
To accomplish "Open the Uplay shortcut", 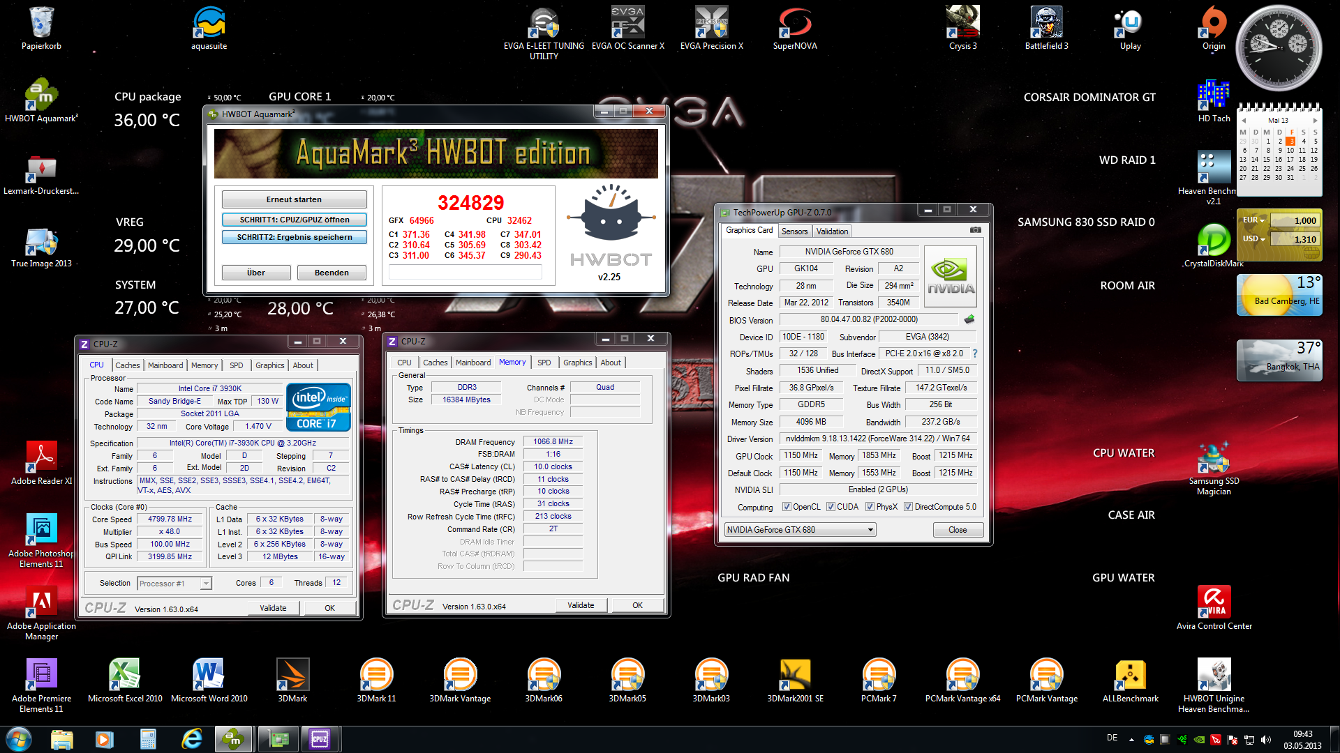I will click(1130, 29).
